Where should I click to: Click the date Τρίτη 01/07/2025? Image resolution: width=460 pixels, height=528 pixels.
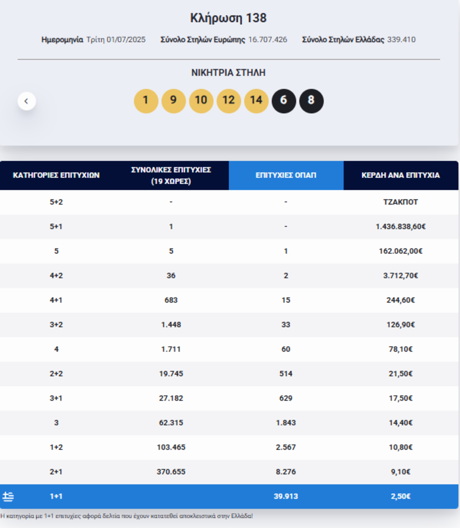pos(116,40)
